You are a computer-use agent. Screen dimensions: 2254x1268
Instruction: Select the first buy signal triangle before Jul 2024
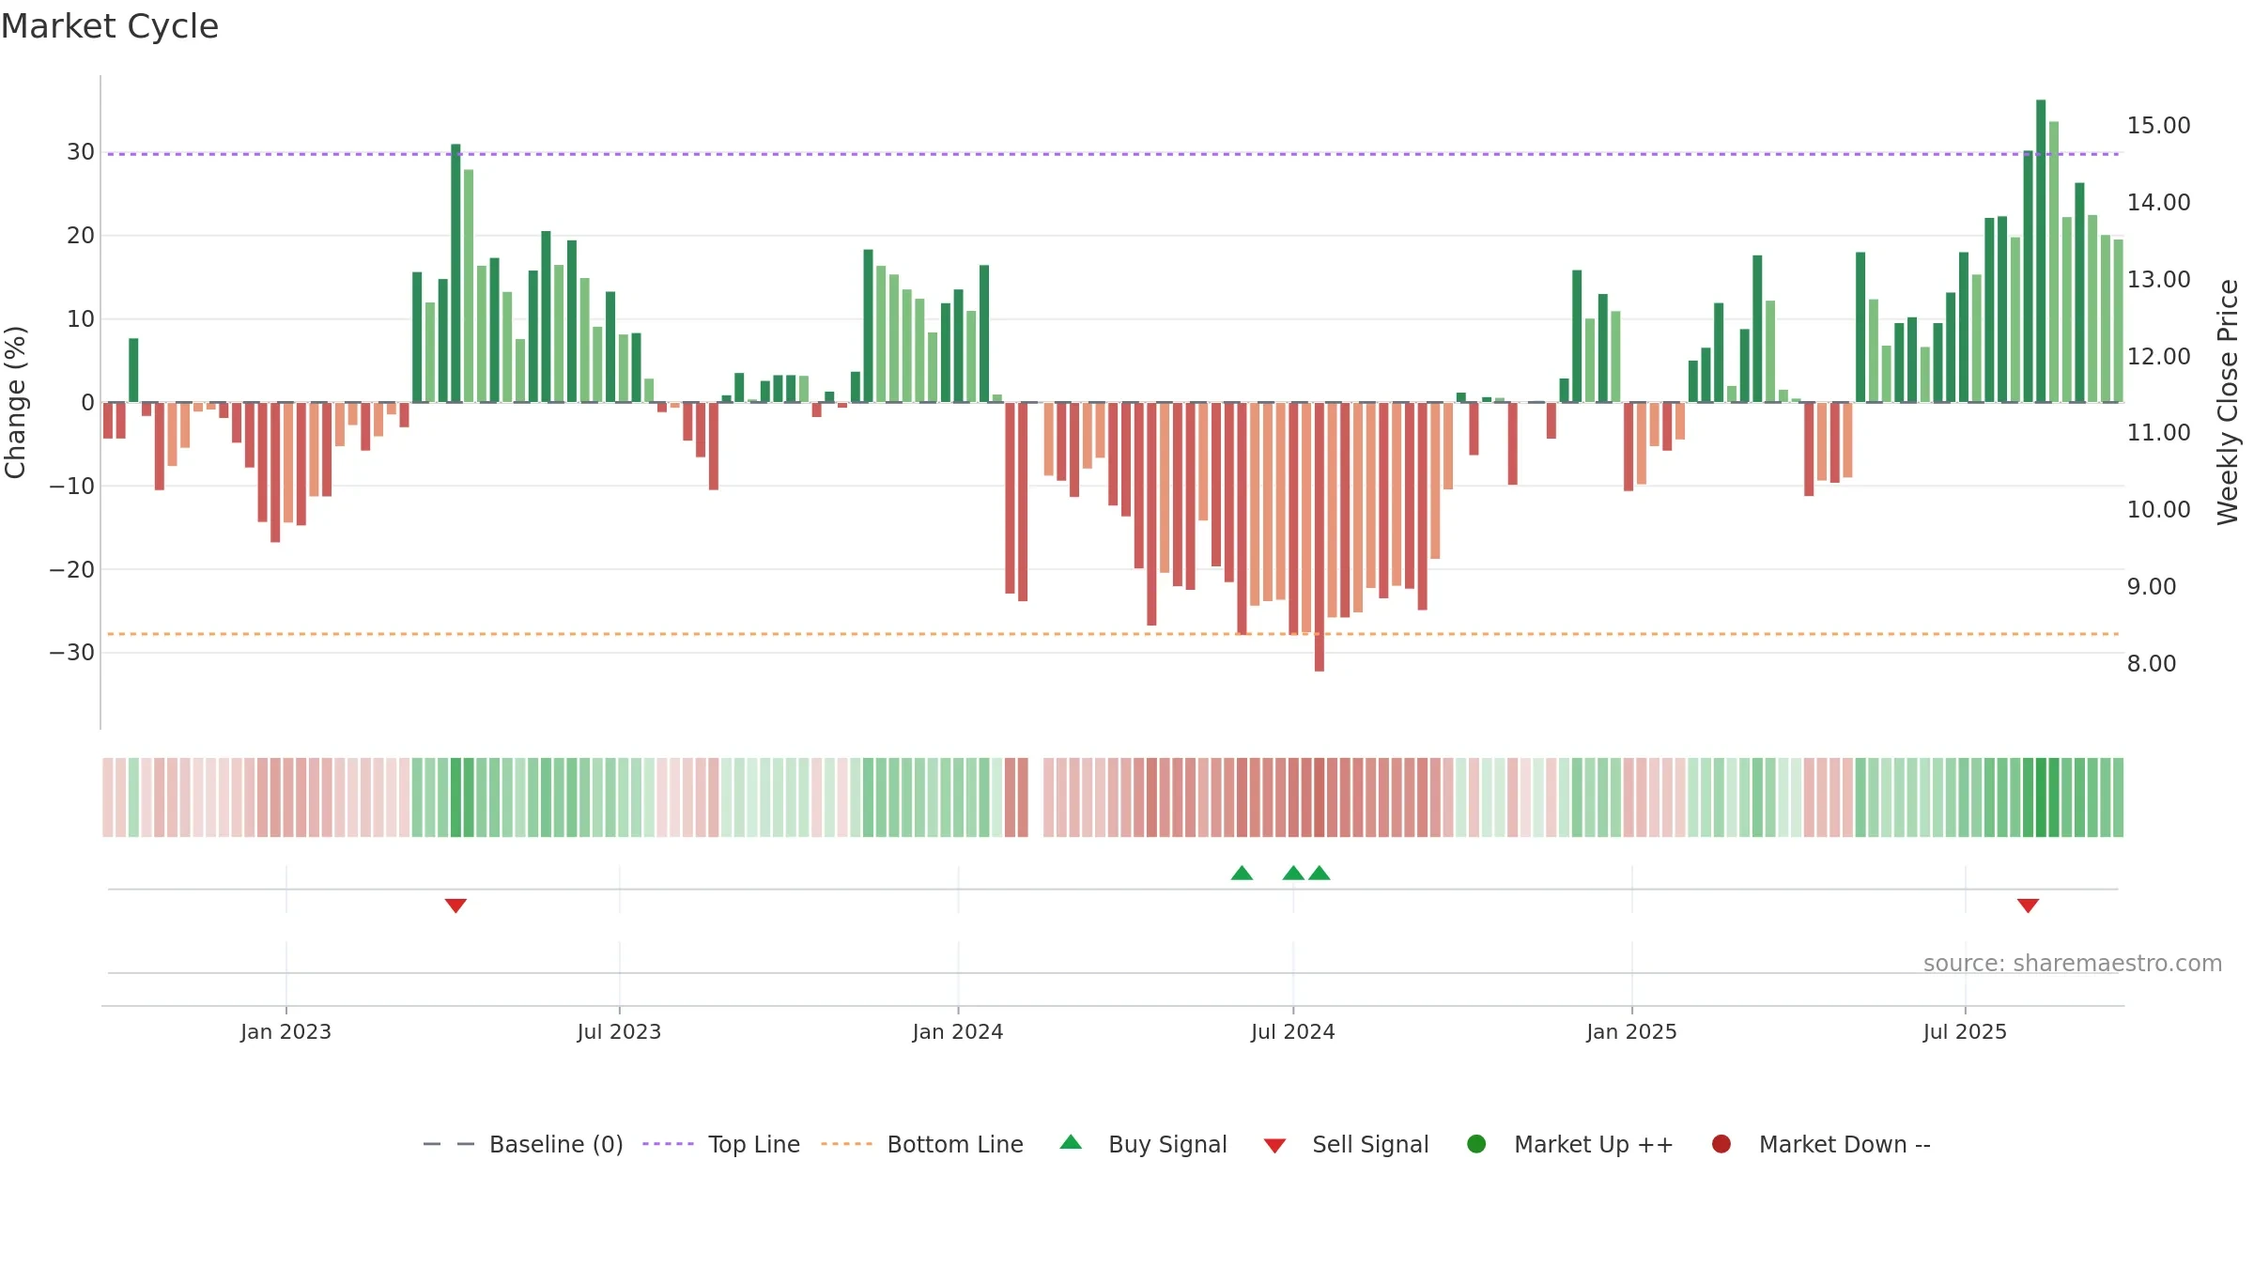click(1242, 874)
